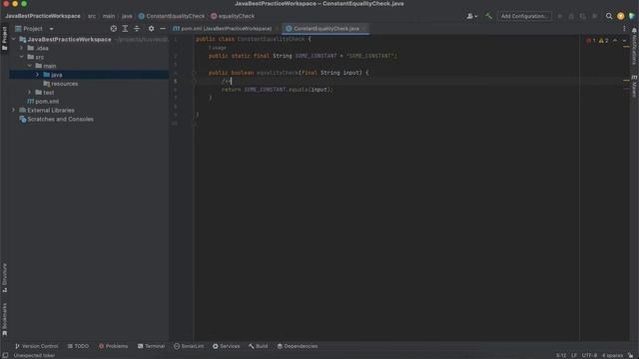The image size is (639, 359).
Task: Open the Dependencies tool window
Action: [x=298, y=346]
